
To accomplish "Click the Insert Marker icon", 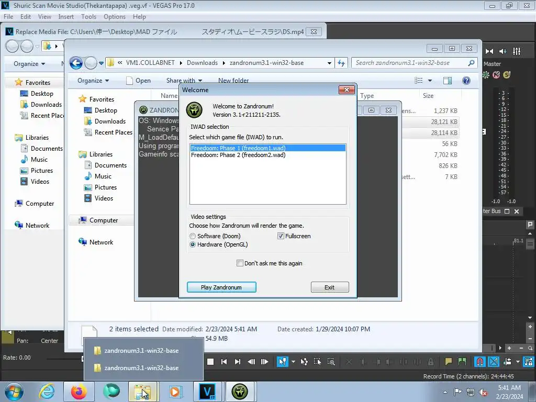I will pos(448,362).
